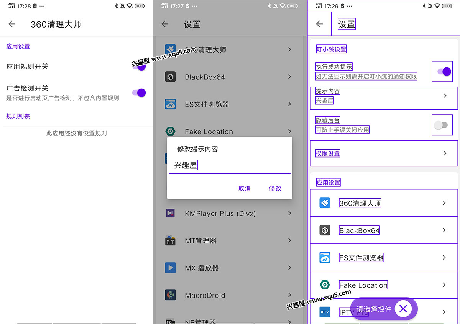Select 权限设置 text on the right screen
460x324 pixels.
328,153
